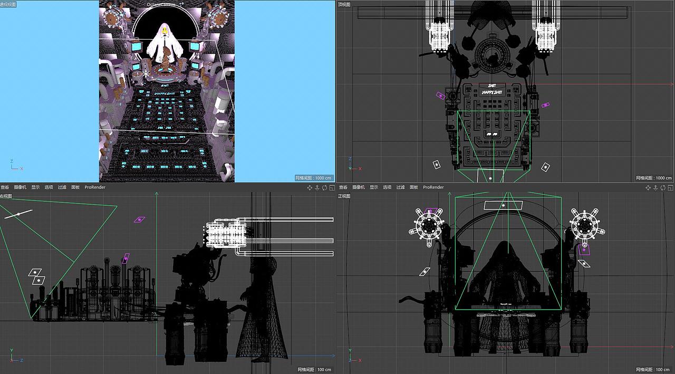Open 面板 menu in the right view
The image size is (675, 374).
coord(75,187)
